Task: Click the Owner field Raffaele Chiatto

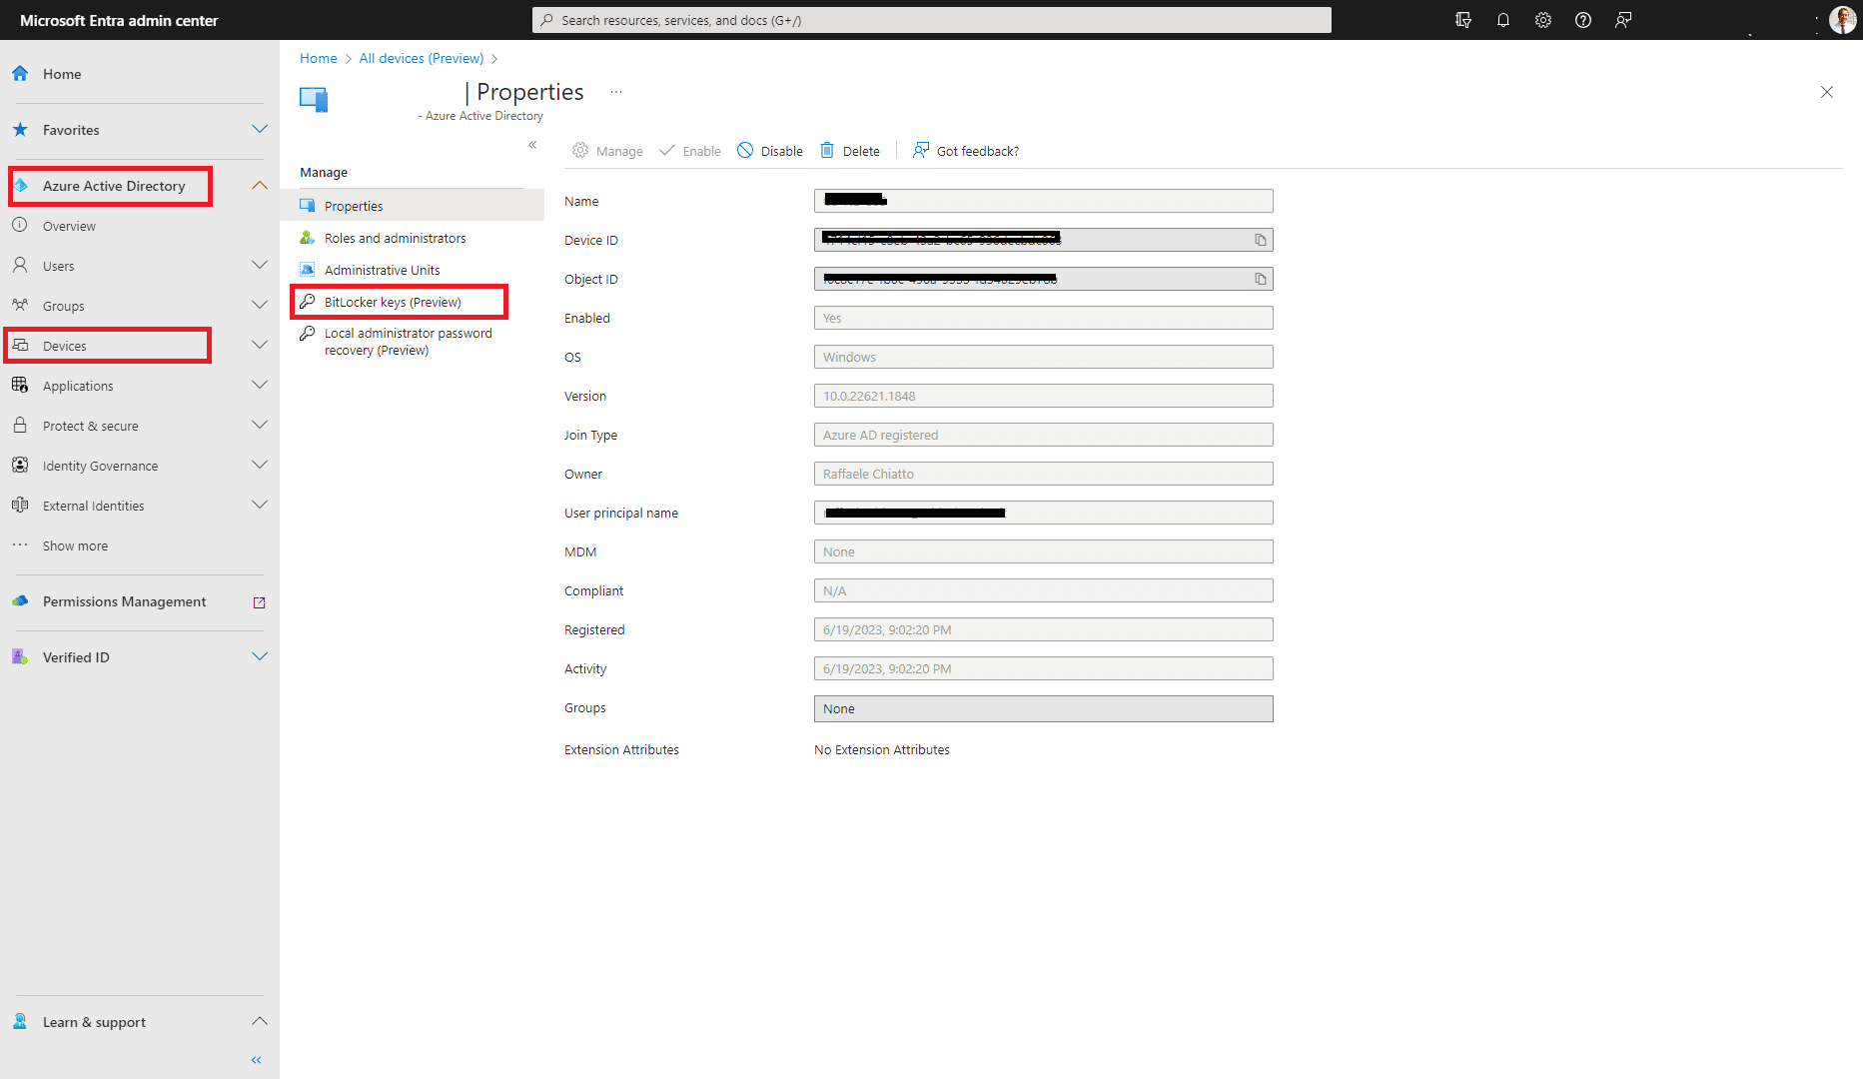Action: [1044, 474]
